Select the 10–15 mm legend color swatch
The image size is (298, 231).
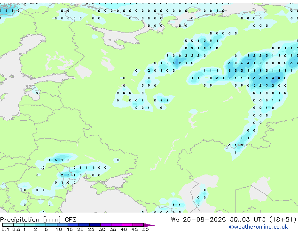[x=63, y=225]
